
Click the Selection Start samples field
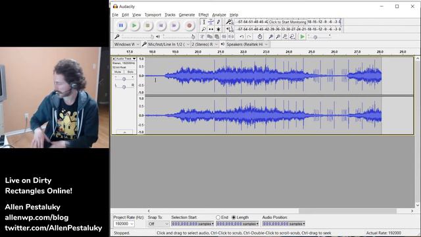[193, 224]
